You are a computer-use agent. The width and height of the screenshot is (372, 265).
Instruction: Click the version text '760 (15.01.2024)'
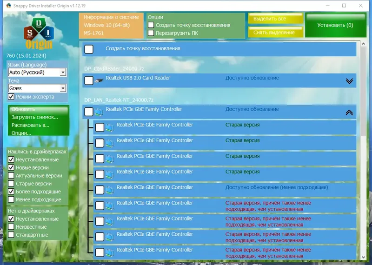tap(27, 56)
